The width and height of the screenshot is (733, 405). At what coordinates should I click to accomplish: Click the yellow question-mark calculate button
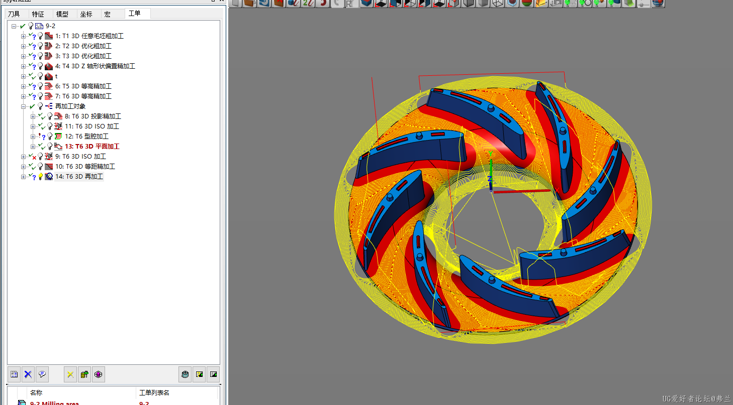pyautogui.click(x=199, y=374)
